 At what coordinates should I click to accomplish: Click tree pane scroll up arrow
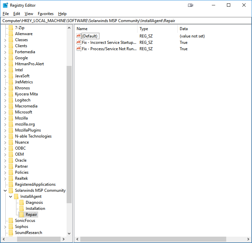click(69, 28)
